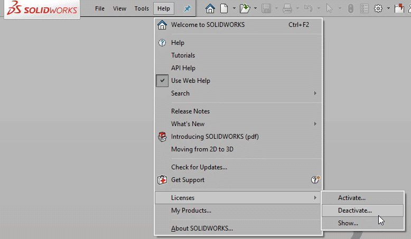The image size is (411, 239).
Task: Click the File Properties list icon
Action: coord(365,8)
